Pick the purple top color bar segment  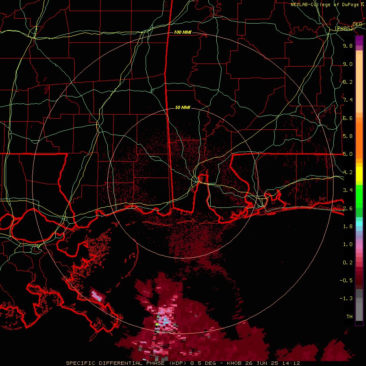359,41
